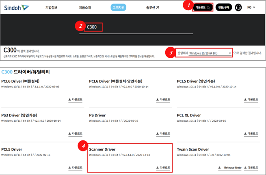Click the C300 드라이버/유틸리티 heading
266x175 pixels.
pyautogui.click(x=26, y=72)
